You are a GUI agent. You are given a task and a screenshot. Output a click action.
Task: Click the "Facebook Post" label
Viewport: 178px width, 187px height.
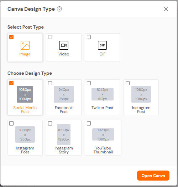[x=64, y=110]
